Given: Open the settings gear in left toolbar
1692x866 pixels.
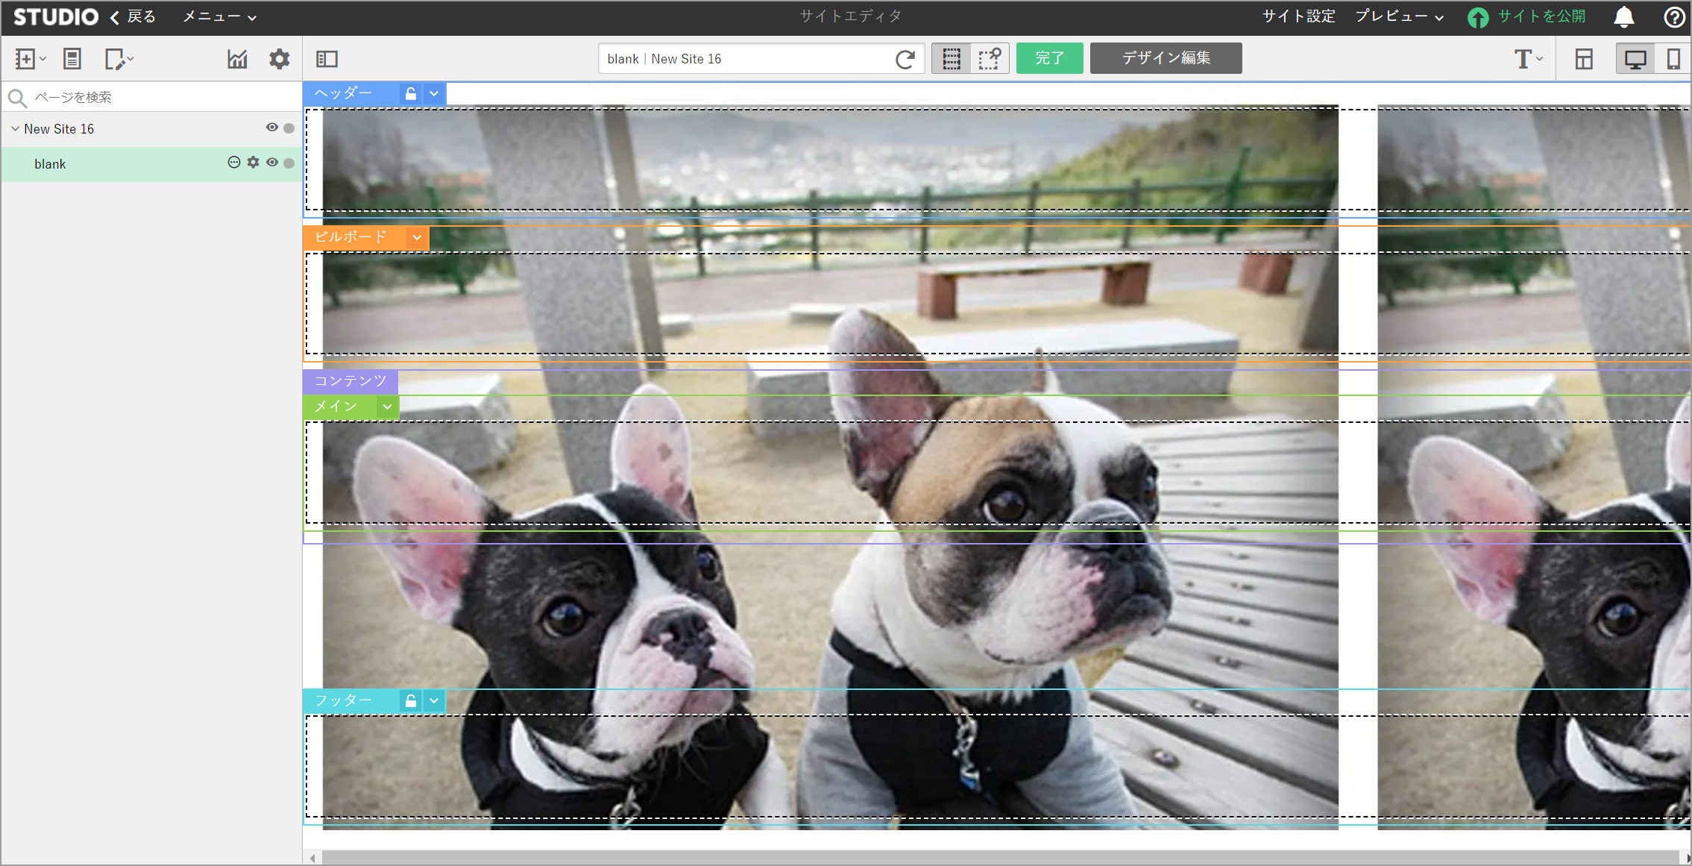Looking at the screenshot, I should 280,59.
